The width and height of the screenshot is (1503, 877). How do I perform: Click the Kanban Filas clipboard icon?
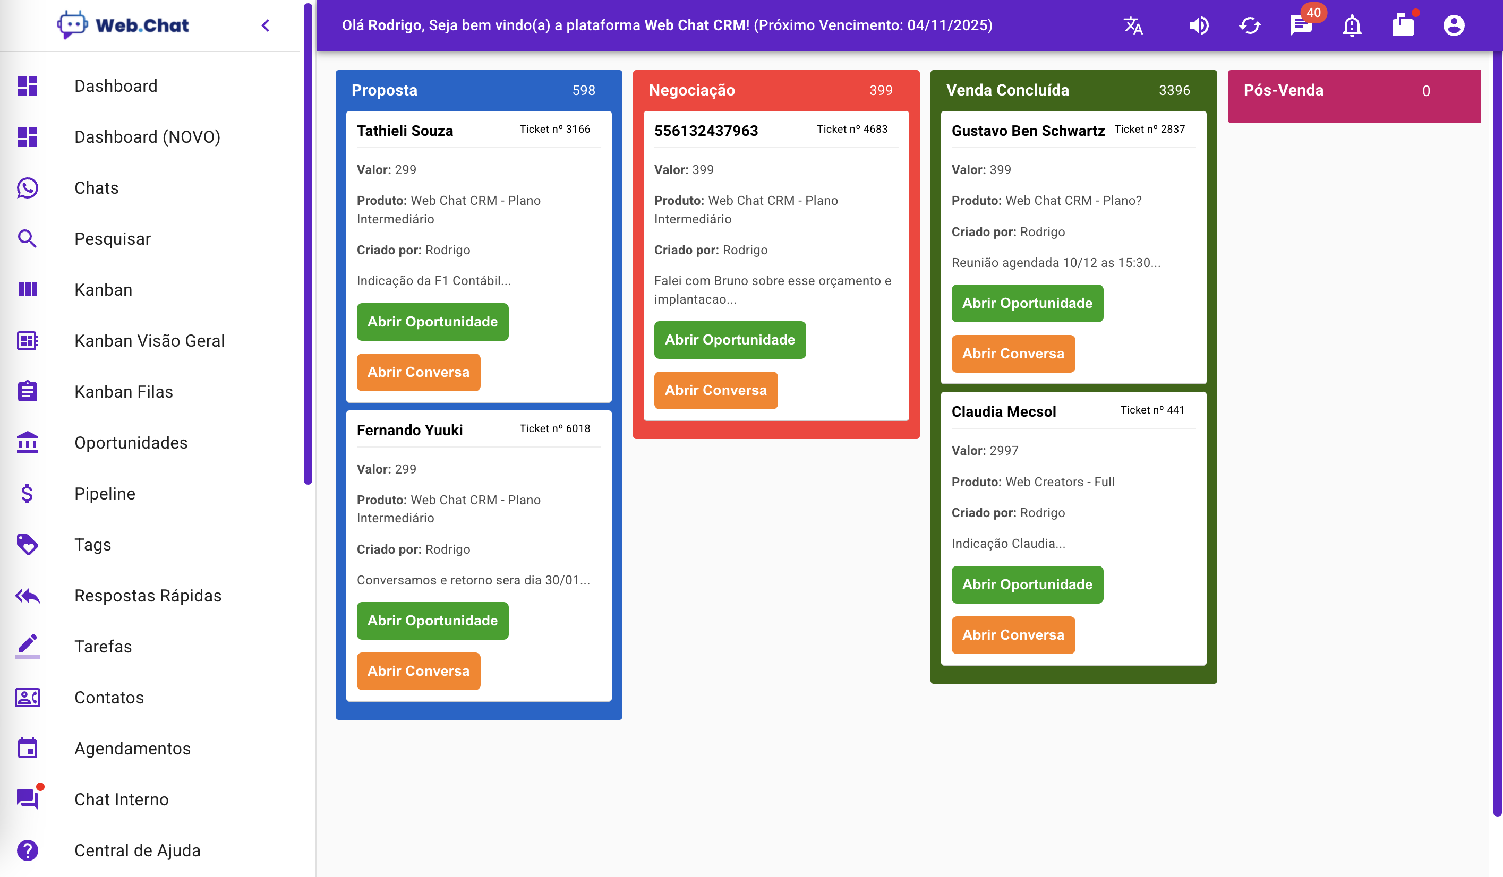tap(28, 392)
